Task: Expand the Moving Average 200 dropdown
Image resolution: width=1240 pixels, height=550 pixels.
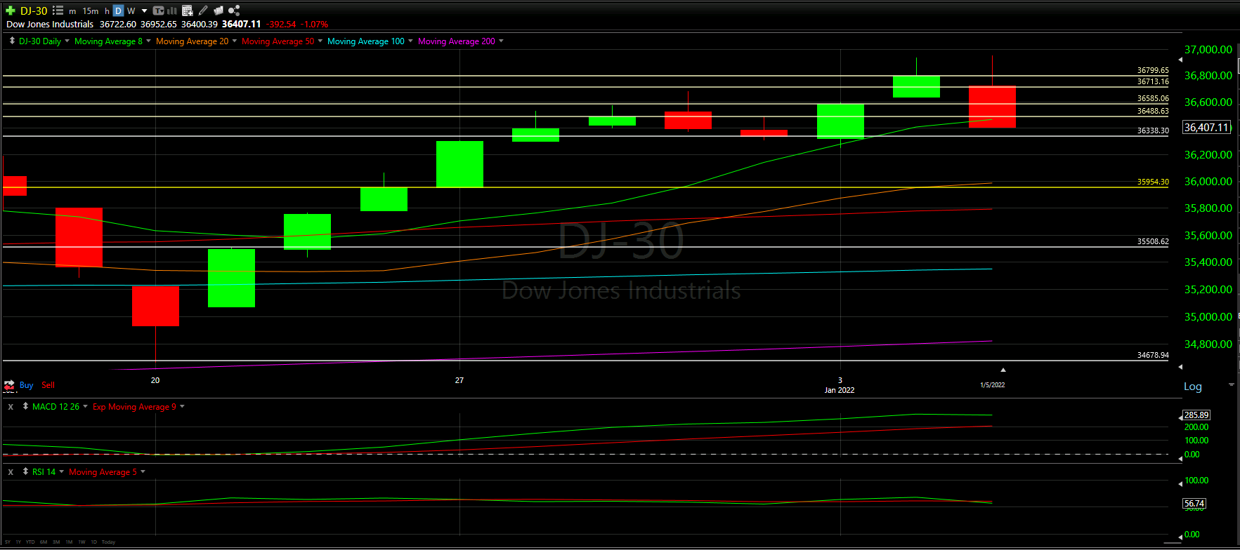Action: point(500,41)
